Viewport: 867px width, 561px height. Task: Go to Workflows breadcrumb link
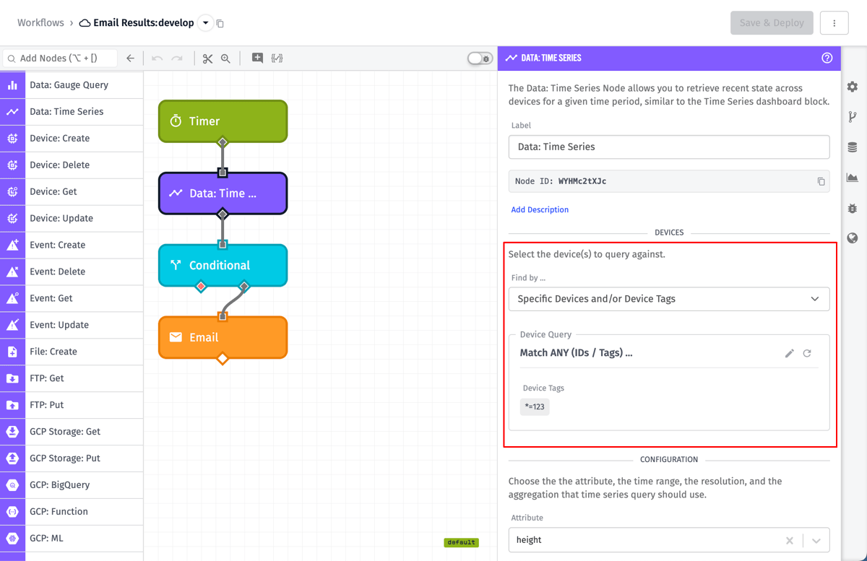coord(40,23)
